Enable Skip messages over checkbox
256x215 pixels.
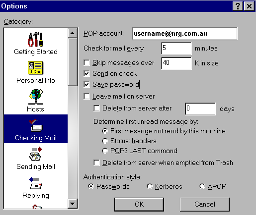pyautogui.click(x=86, y=63)
